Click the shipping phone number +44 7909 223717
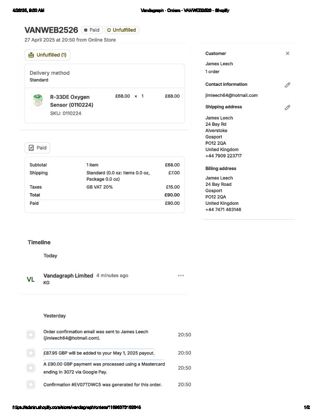This screenshot has height=417, width=322. 224,156
